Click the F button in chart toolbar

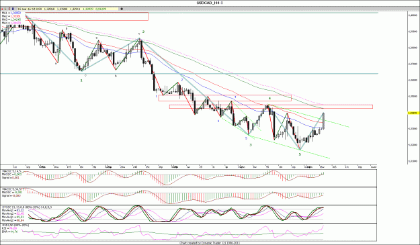coord(9,9)
